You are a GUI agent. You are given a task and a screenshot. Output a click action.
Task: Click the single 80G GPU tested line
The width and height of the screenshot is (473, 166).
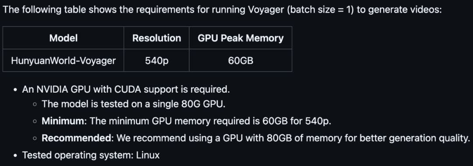[x=134, y=104]
